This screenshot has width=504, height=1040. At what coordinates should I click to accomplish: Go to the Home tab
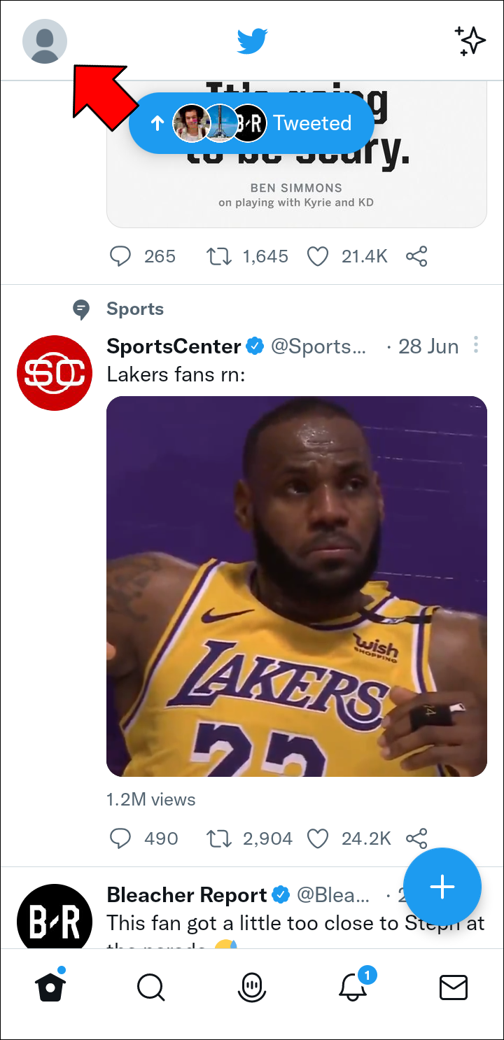(50, 988)
